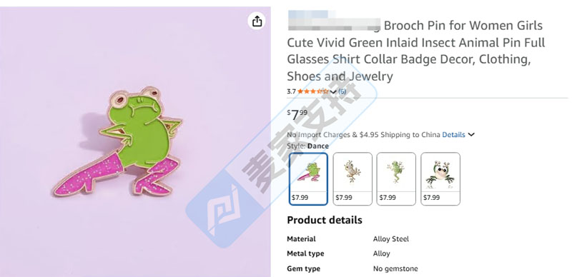Click the orange star rating icons
The image size is (572, 277).
coord(313,91)
